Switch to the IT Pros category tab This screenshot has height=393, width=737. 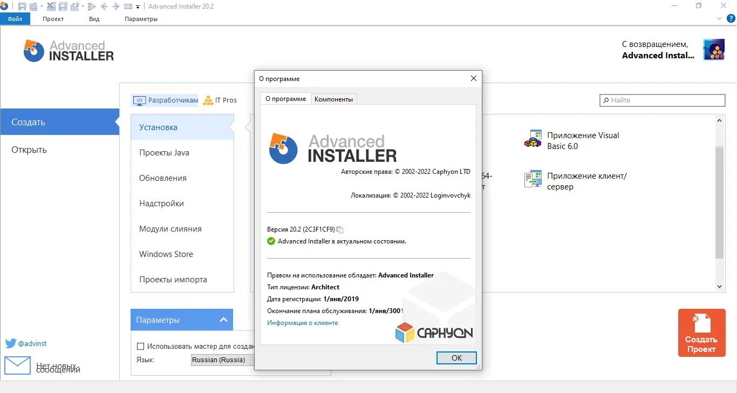pos(220,100)
